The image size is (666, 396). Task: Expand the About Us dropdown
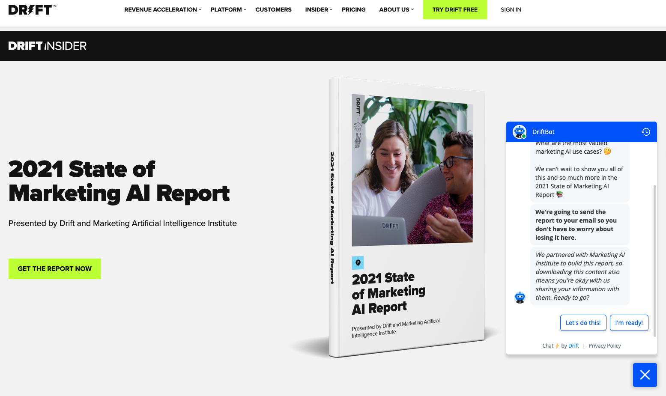(x=397, y=9)
